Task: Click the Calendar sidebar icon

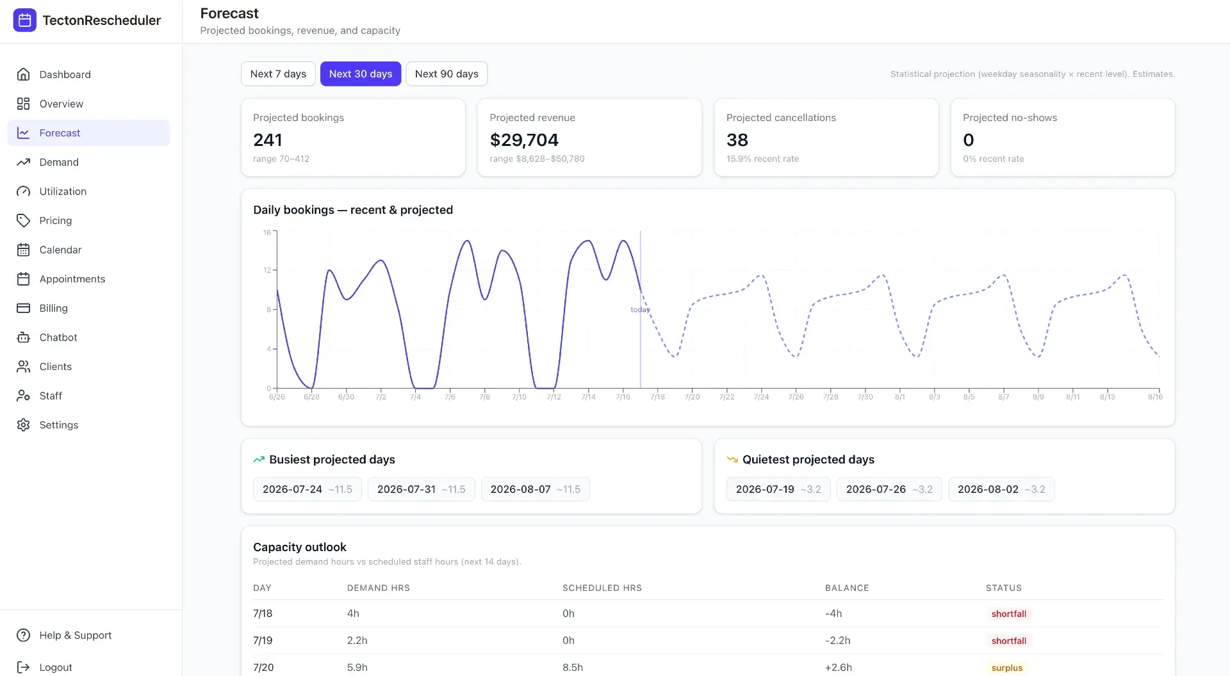Action: pos(24,250)
